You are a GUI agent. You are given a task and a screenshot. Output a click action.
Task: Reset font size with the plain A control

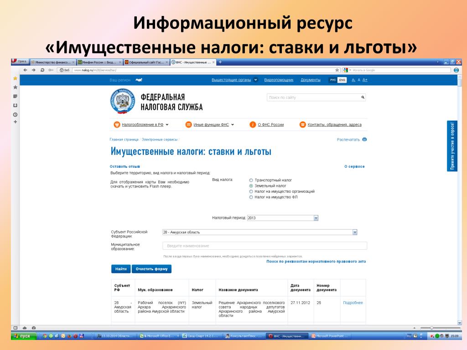pyautogui.click(x=359, y=80)
